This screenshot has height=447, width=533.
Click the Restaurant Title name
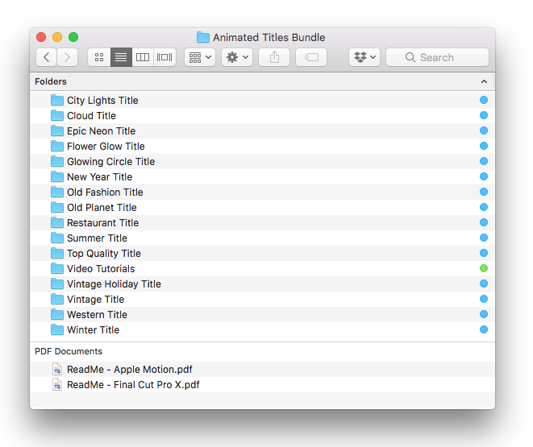(x=103, y=222)
